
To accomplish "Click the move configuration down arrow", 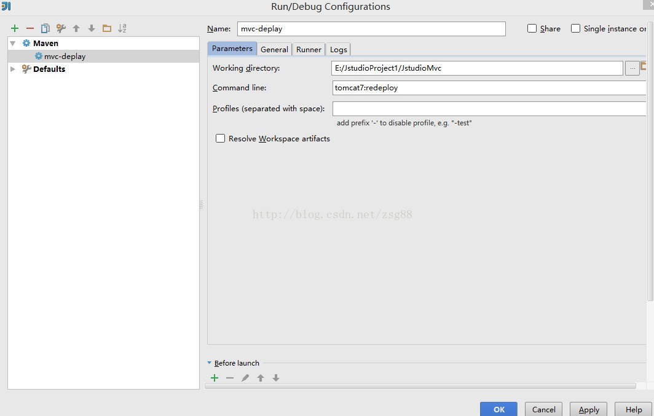I will 92,28.
